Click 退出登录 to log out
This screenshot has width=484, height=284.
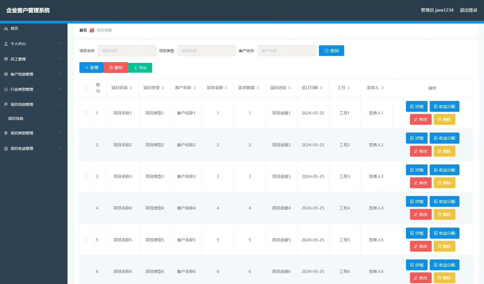click(x=468, y=10)
